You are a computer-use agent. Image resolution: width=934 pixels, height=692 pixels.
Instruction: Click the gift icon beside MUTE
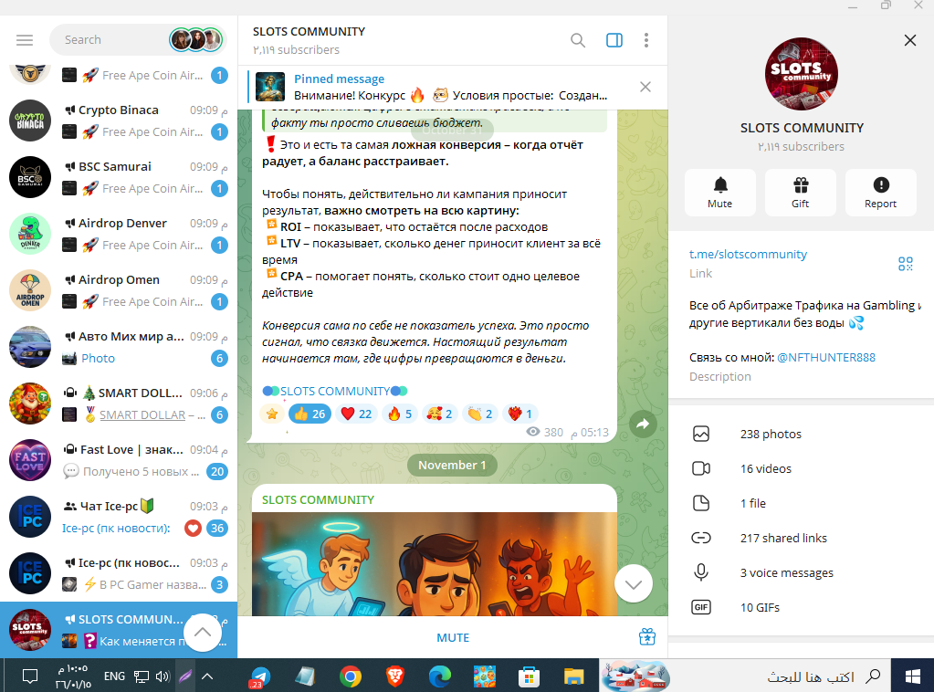(647, 637)
